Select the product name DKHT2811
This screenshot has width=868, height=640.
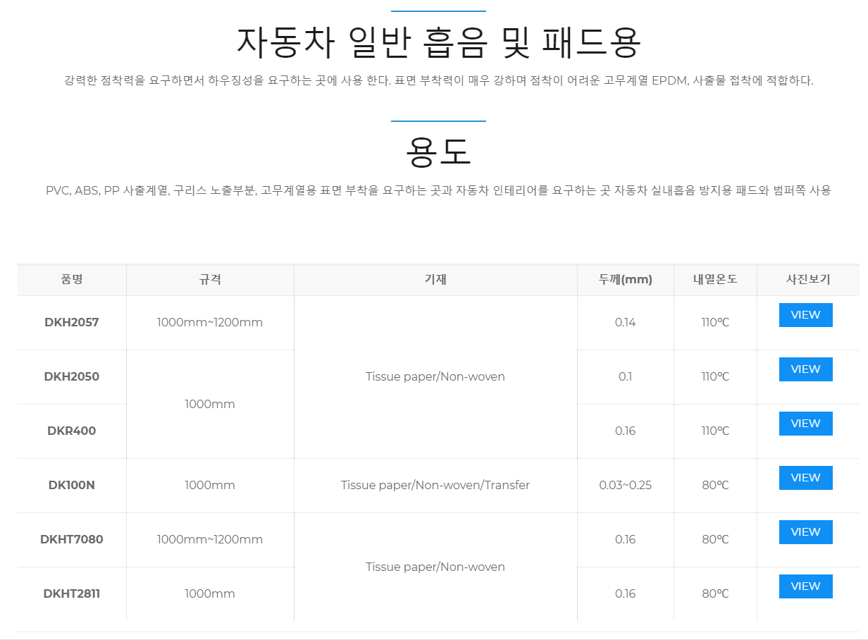point(72,594)
